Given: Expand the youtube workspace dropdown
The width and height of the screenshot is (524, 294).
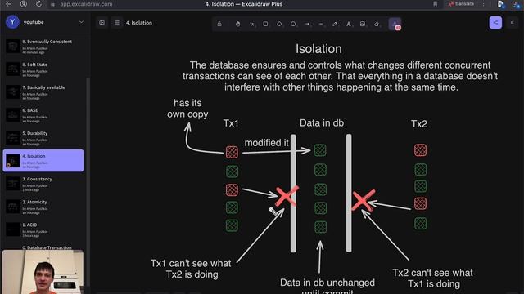Looking at the screenshot, I should click(81, 22).
